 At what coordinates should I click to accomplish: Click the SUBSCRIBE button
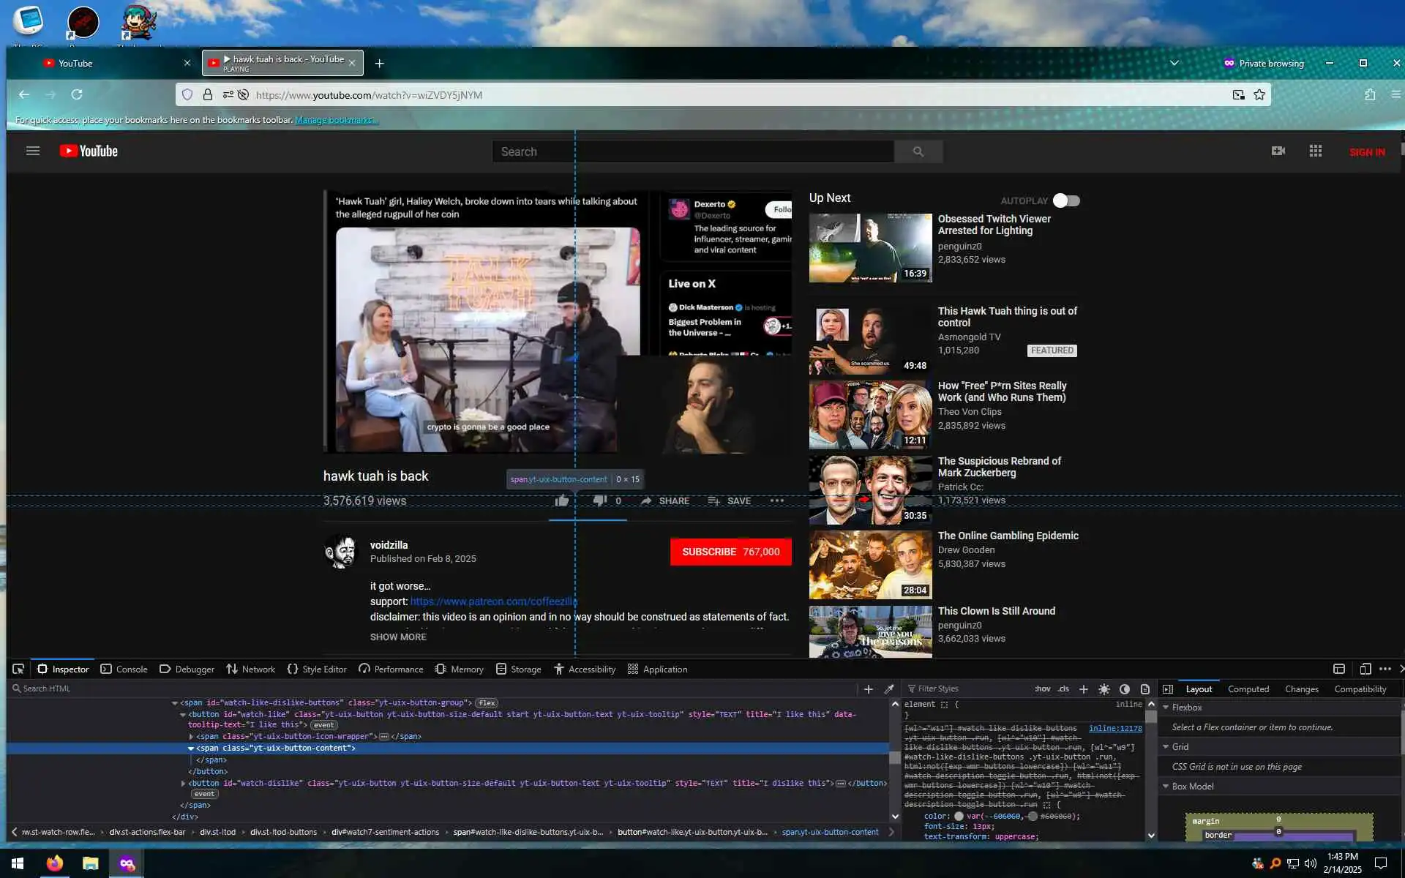(x=730, y=552)
